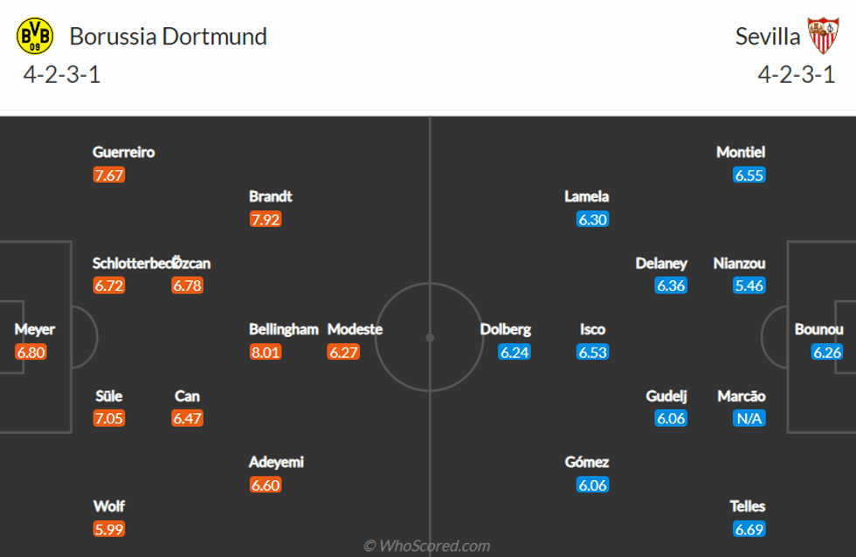Image resolution: width=856 pixels, height=557 pixels.
Task: Click the Sevilla club crest
Action: pyautogui.click(x=822, y=36)
